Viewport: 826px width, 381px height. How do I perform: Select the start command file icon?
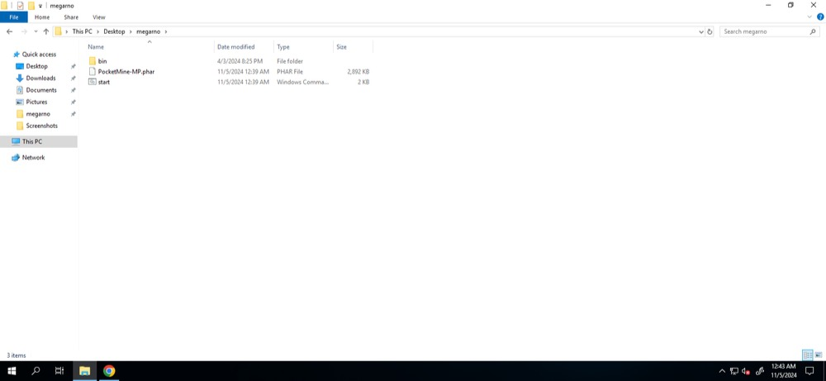[93, 82]
